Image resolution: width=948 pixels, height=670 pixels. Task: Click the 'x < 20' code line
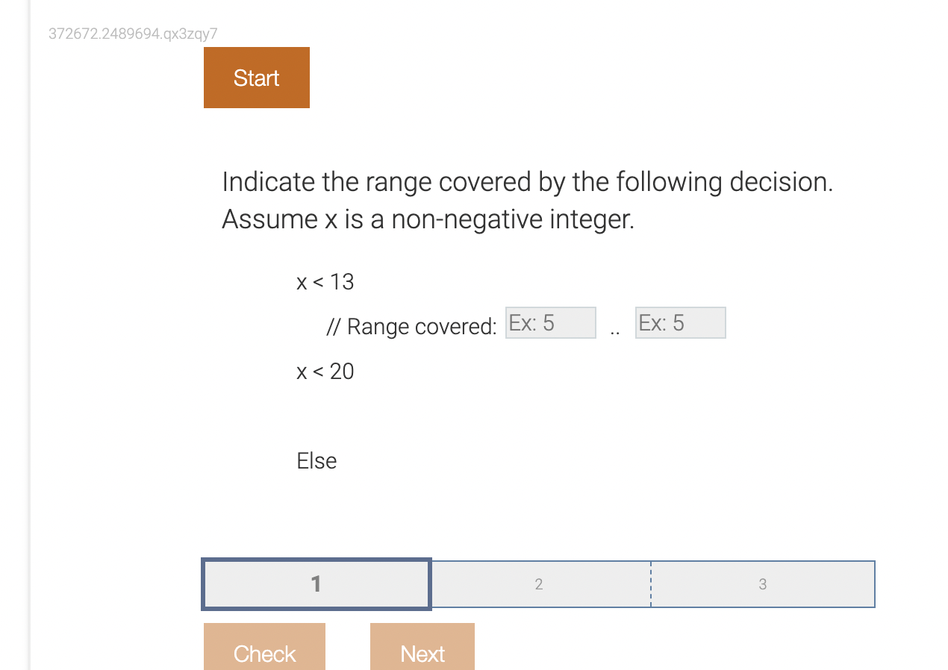pos(325,371)
